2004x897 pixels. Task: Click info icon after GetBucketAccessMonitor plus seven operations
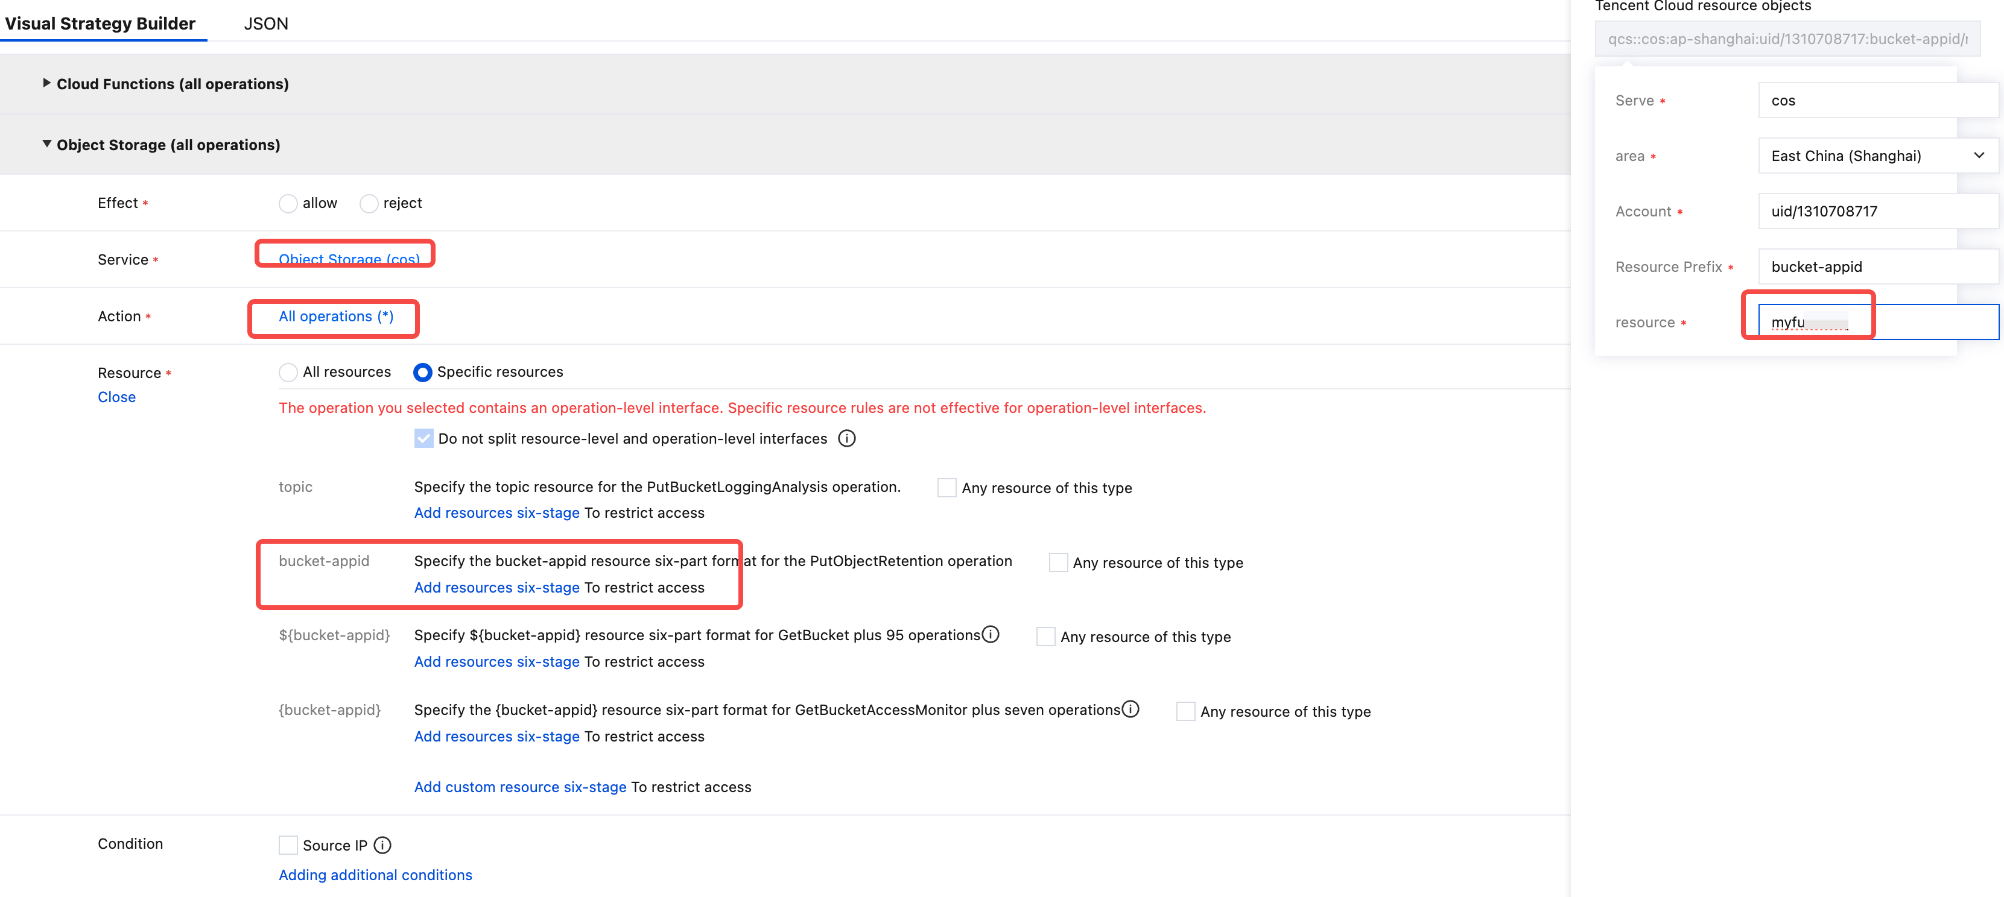click(x=1130, y=709)
